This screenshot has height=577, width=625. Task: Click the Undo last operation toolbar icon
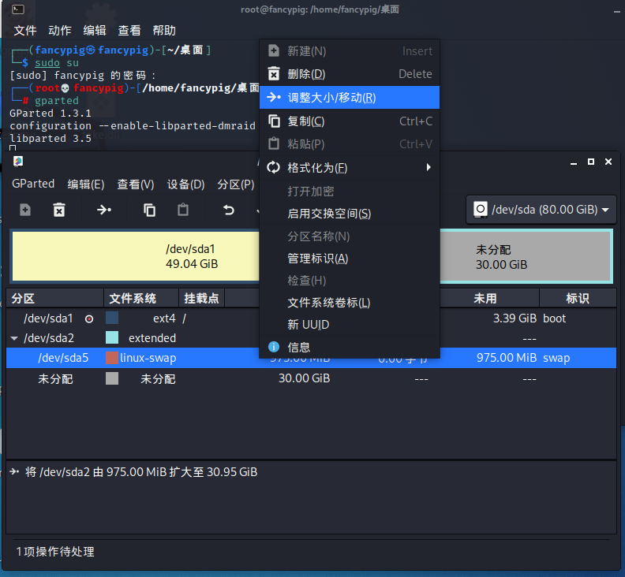tap(228, 210)
